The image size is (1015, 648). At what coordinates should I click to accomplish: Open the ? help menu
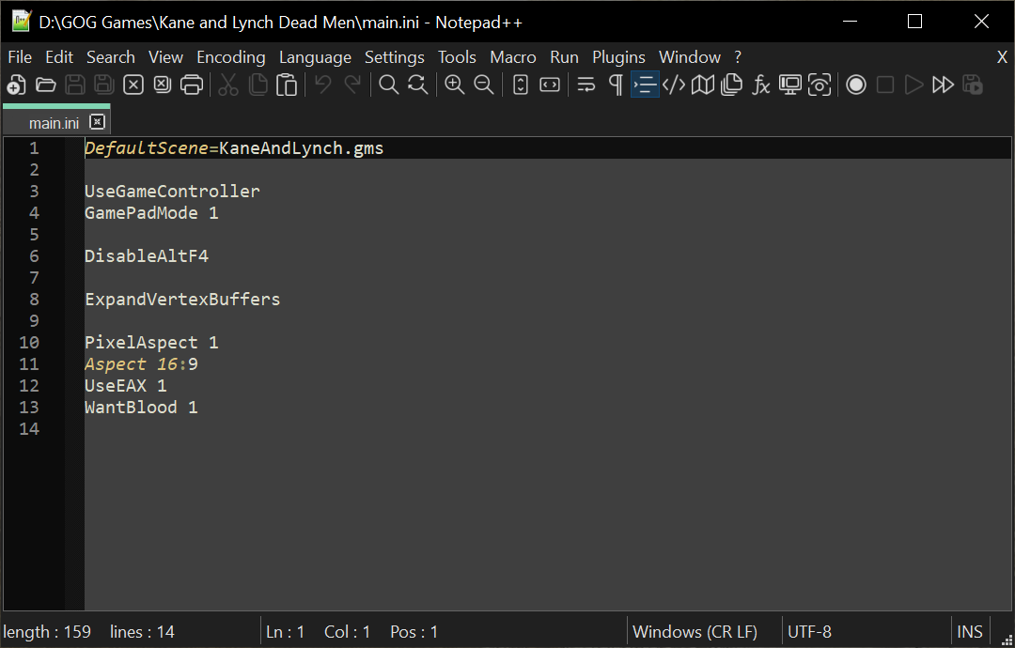(738, 57)
